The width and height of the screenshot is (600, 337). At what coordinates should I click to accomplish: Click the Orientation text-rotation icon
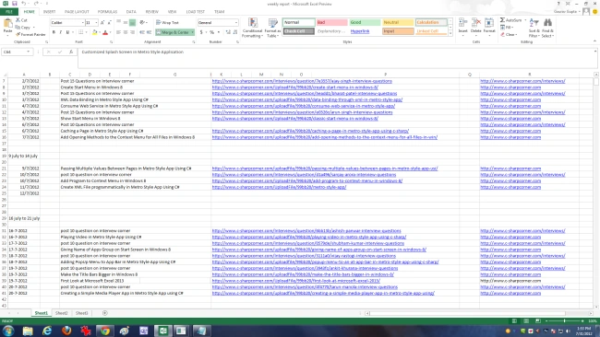[x=142, y=22]
